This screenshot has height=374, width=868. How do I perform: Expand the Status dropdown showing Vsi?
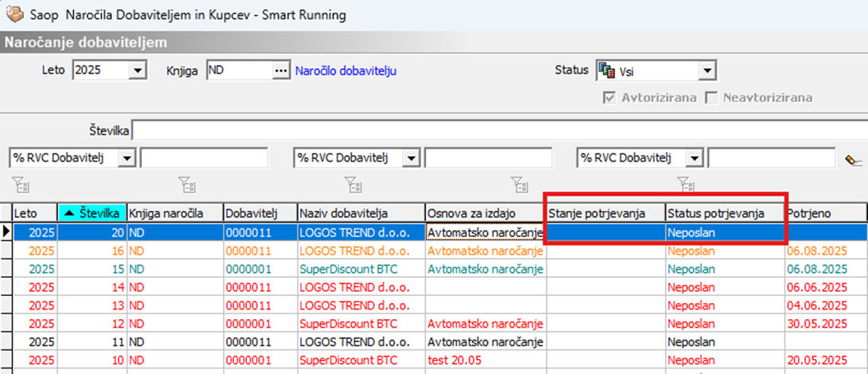pyautogui.click(x=706, y=72)
